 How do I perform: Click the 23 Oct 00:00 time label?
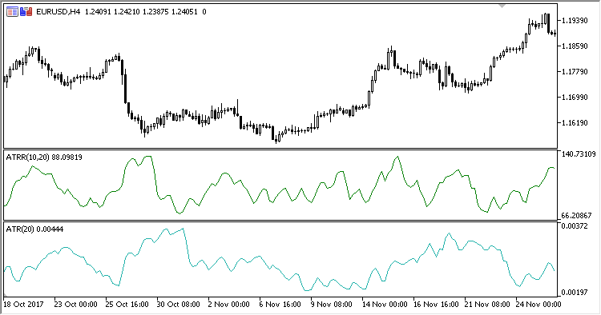pos(75,305)
